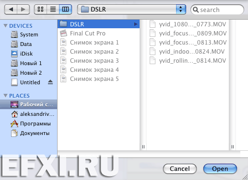Go back with the left arrow button

(x=11, y=10)
